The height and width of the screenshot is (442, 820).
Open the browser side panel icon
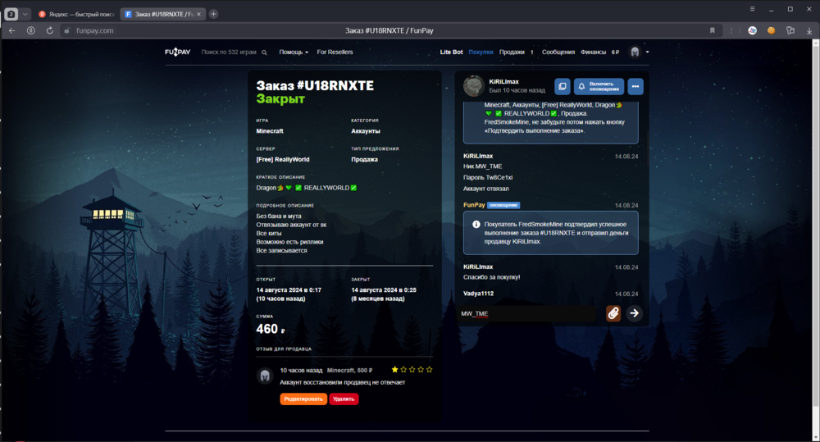[790, 30]
